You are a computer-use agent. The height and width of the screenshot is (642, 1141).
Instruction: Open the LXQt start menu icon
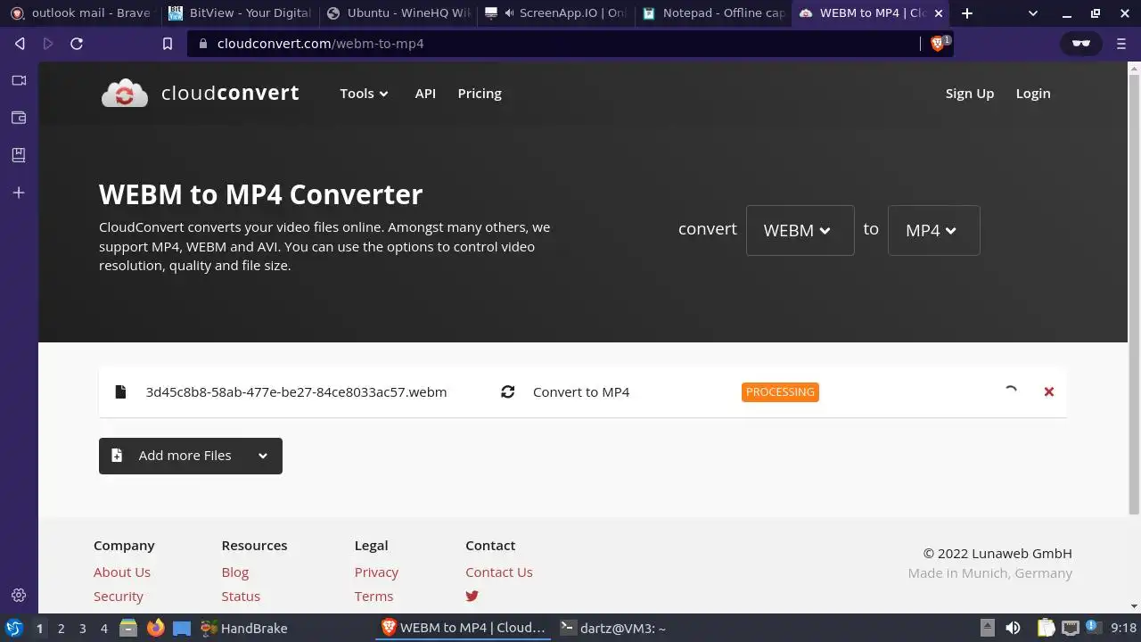[13, 628]
